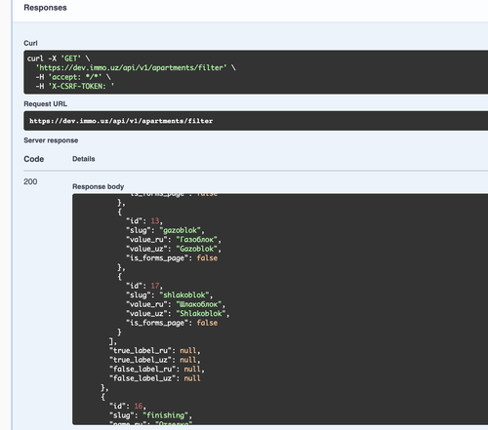Click the id 17 value in response
Image resolution: width=488 pixels, height=430 pixels.
155,286
